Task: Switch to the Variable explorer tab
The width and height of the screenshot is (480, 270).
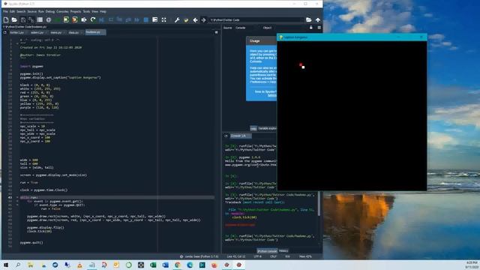Action: click(x=267, y=128)
